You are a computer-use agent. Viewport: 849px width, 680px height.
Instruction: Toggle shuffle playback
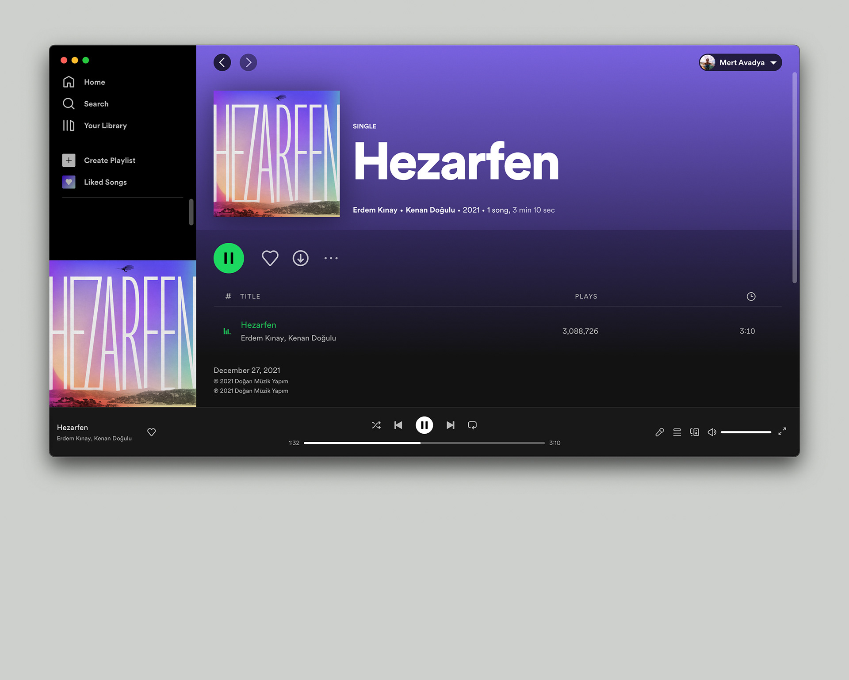point(376,425)
